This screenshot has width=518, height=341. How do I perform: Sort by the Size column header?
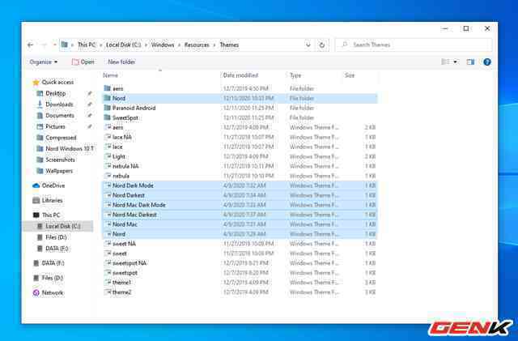[350, 75]
